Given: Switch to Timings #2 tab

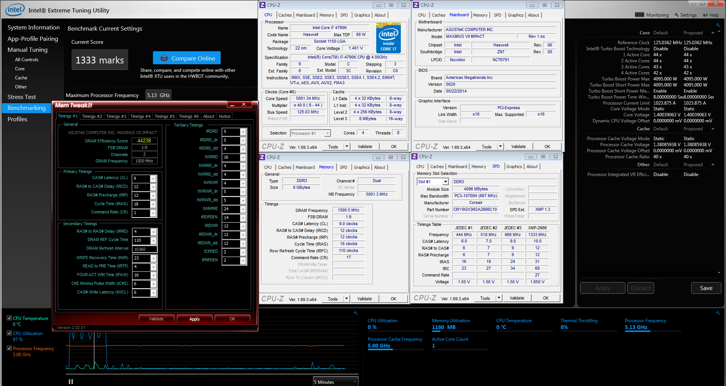Looking at the screenshot, I should click(x=92, y=116).
